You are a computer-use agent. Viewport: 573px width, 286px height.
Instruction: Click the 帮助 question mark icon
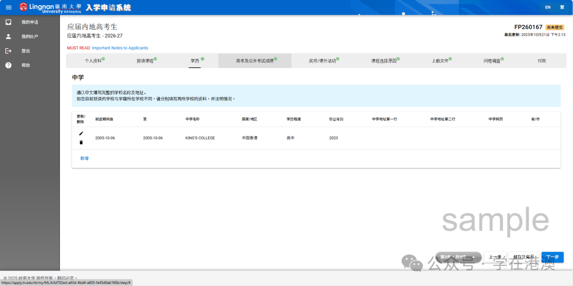[x=8, y=65]
